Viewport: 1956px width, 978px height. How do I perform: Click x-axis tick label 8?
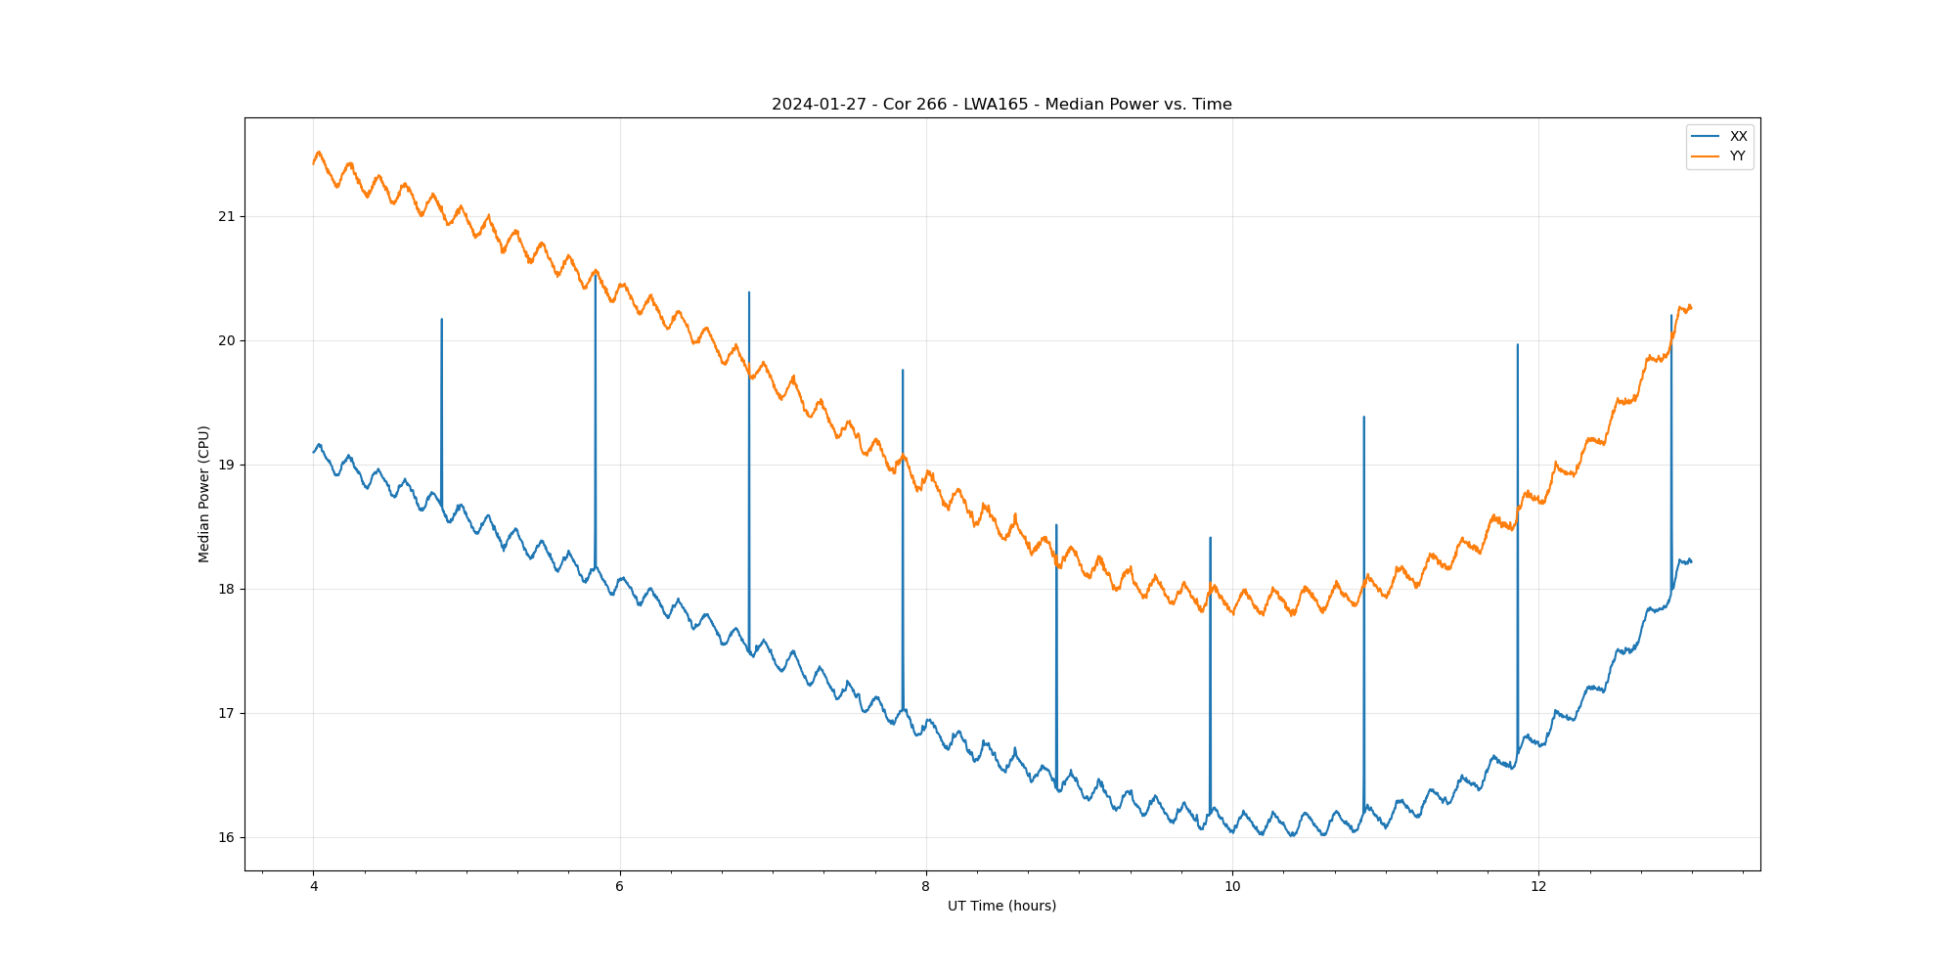[x=925, y=887]
